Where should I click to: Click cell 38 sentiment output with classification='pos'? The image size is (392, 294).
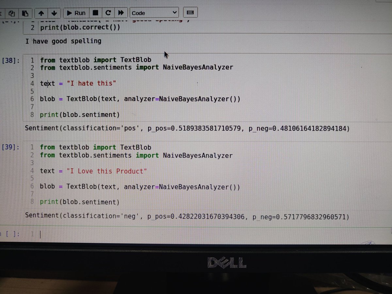point(187,128)
